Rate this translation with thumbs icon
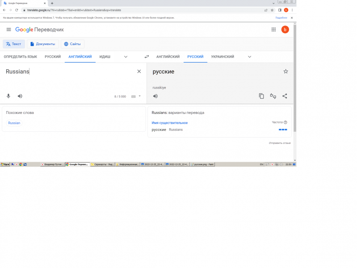This screenshot has width=357, height=268. point(273,96)
